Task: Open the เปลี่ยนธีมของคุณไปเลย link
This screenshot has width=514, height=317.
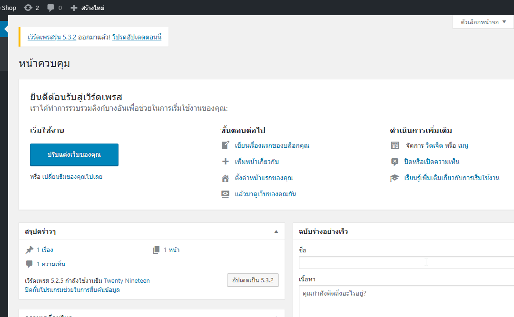Action: tap(72, 177)
